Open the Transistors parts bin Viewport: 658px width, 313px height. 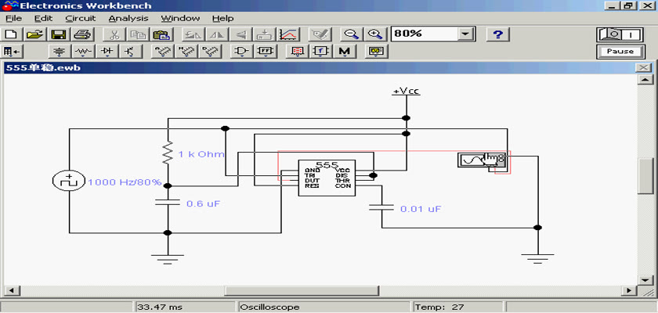click(131, 52)
